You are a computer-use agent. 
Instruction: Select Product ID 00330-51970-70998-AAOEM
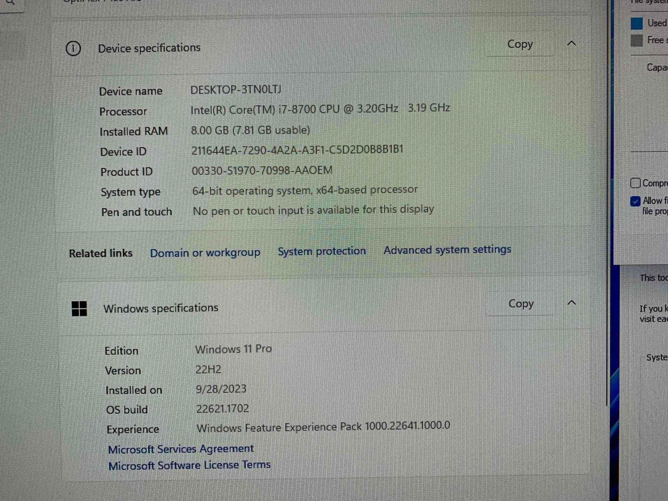pyautogui.click(x=262, y=171)
